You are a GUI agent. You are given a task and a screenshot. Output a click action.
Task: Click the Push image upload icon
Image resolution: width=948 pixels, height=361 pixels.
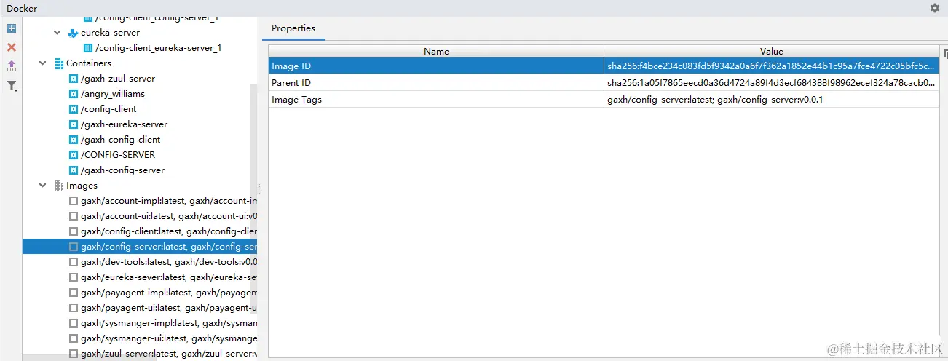point(12,66)
